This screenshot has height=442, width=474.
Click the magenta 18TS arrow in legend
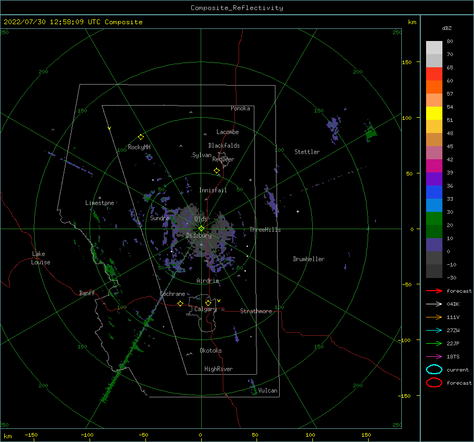(x=434, y=357)
